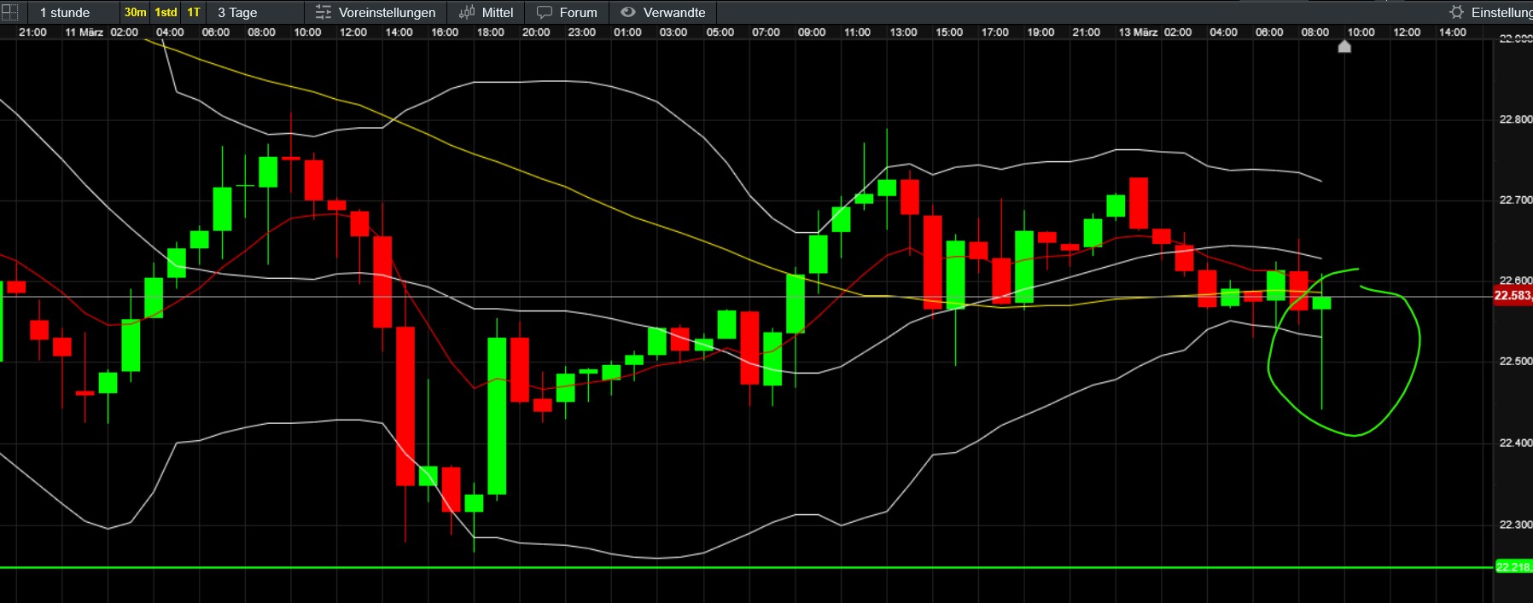1533x603 pixels.
Task: Click the '11 März' date label
Action: 85,32
